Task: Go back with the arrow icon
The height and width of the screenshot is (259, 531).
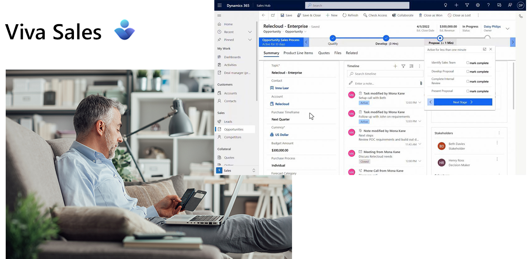Action: coord(264,16)
